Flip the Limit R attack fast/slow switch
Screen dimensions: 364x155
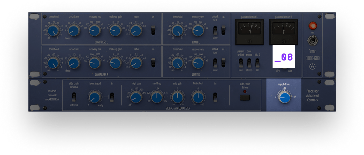click(215, 63)
